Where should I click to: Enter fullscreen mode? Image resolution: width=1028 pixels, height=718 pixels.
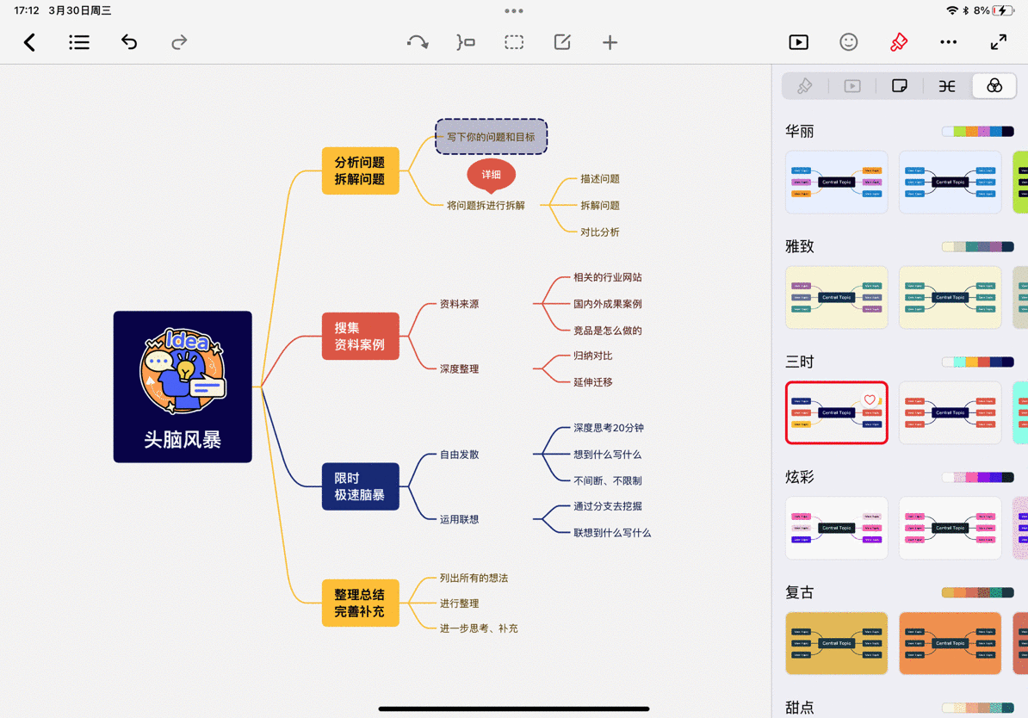[998, 41]
